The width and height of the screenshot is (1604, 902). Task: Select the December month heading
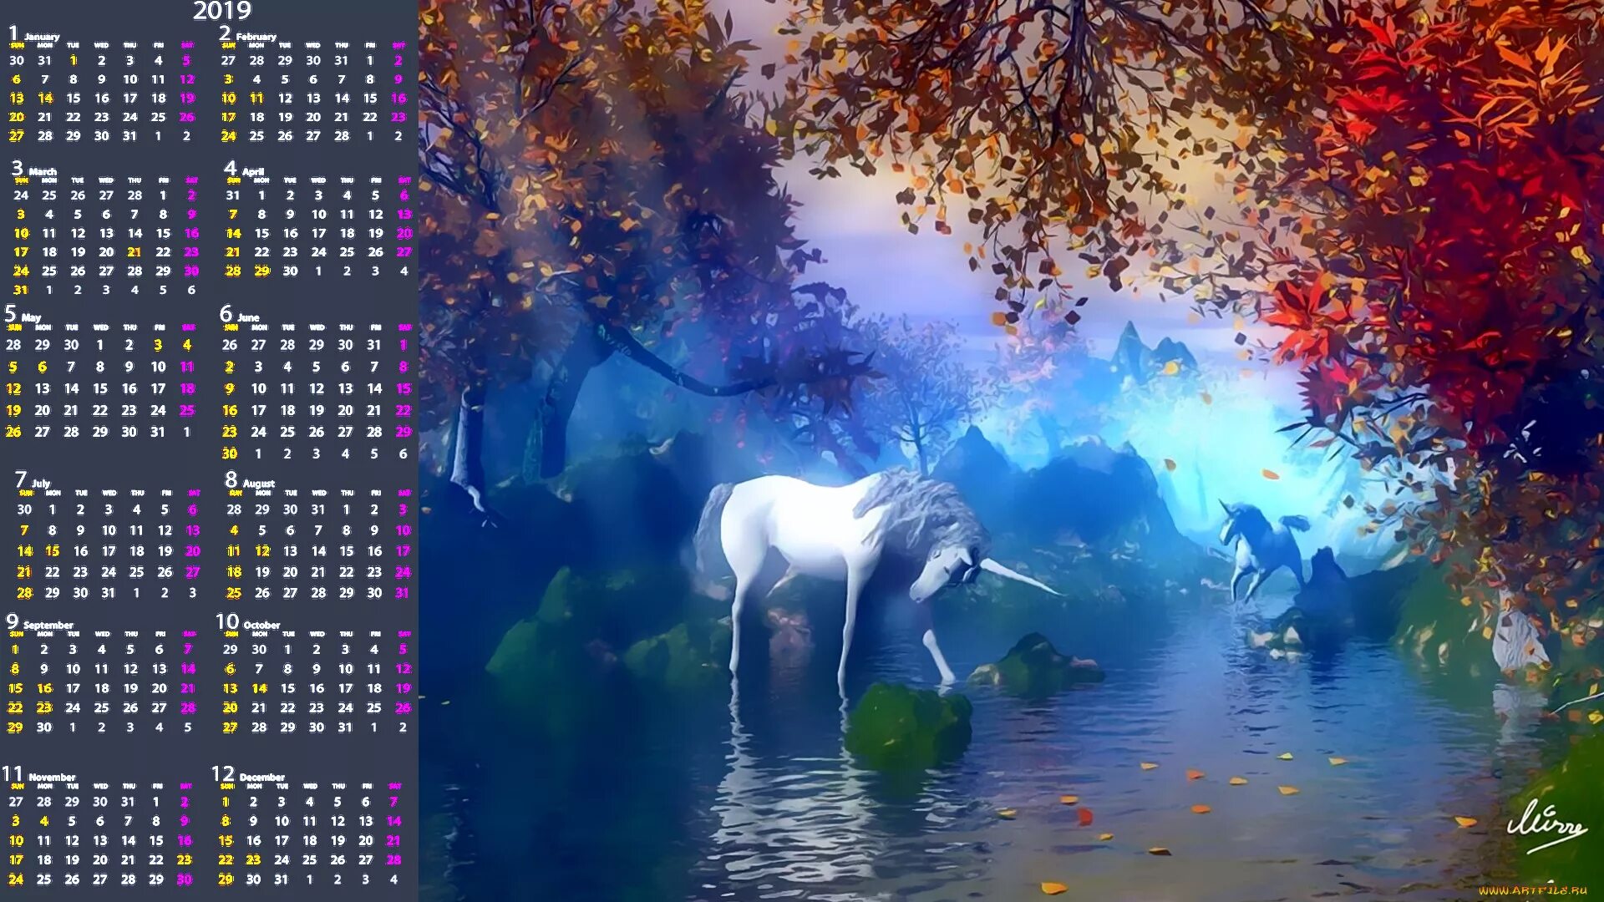261,777
